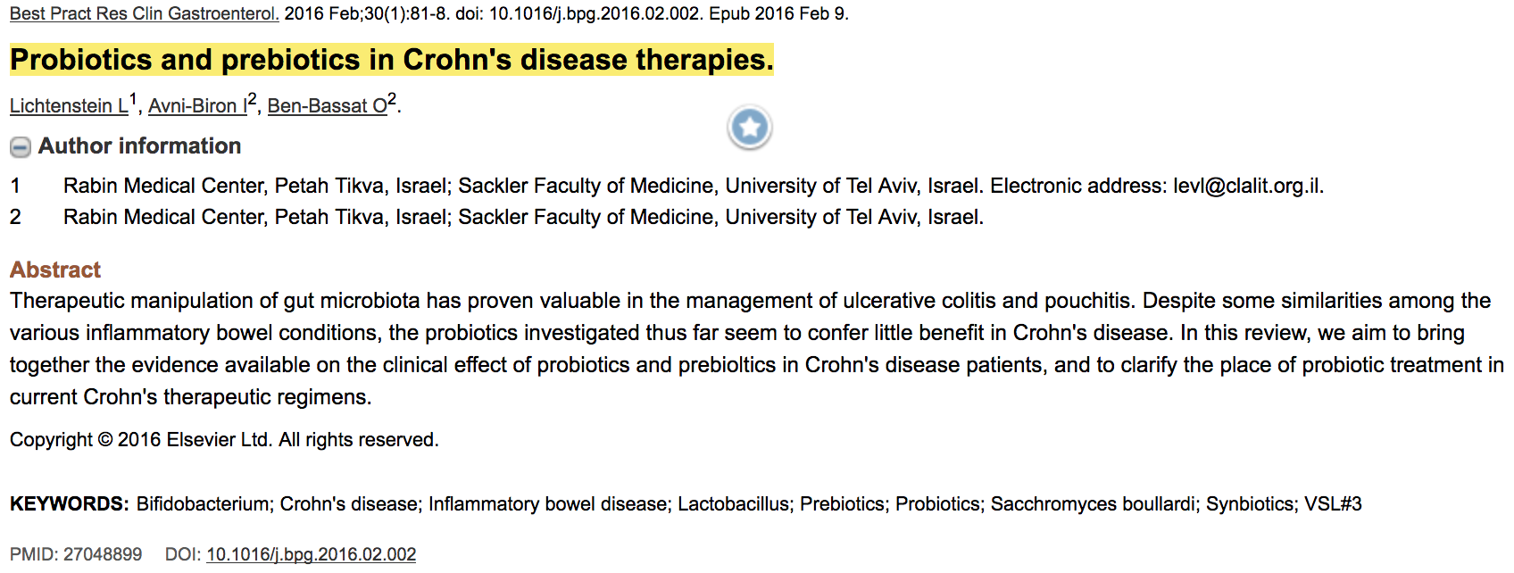Open the Best Pract Res Clin Gastroenterol journal link
This screenshot has height=573, width=1514.
click(x=144, y=13)
